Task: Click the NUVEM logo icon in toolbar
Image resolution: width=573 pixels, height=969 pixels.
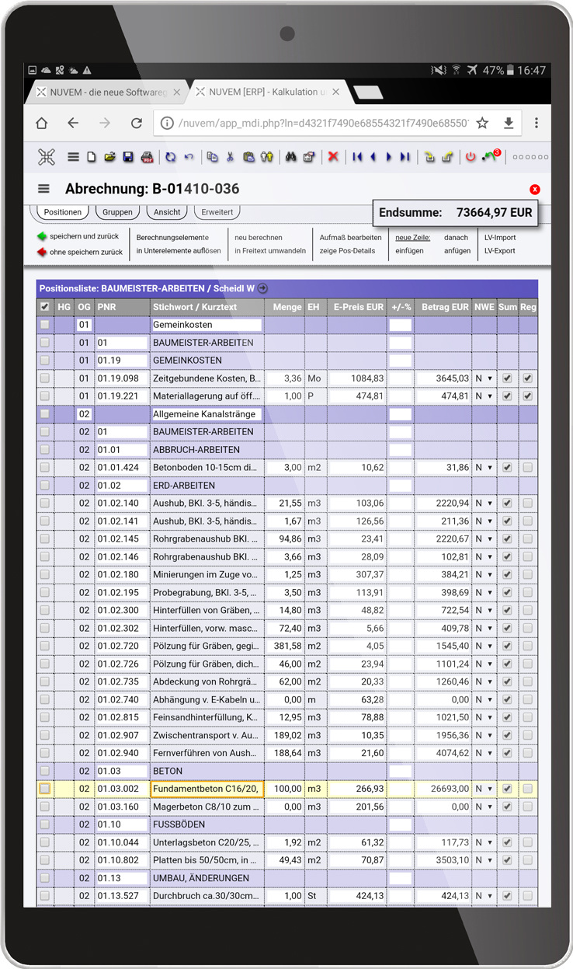Action: pyautogui.click(x=47, y=157)
